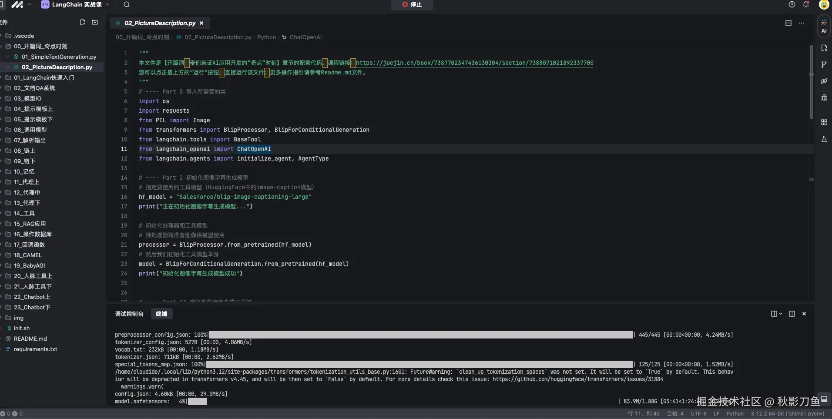Toggle the preview eye icon in sidebar

pyautogui.click(x=824, y=81)
